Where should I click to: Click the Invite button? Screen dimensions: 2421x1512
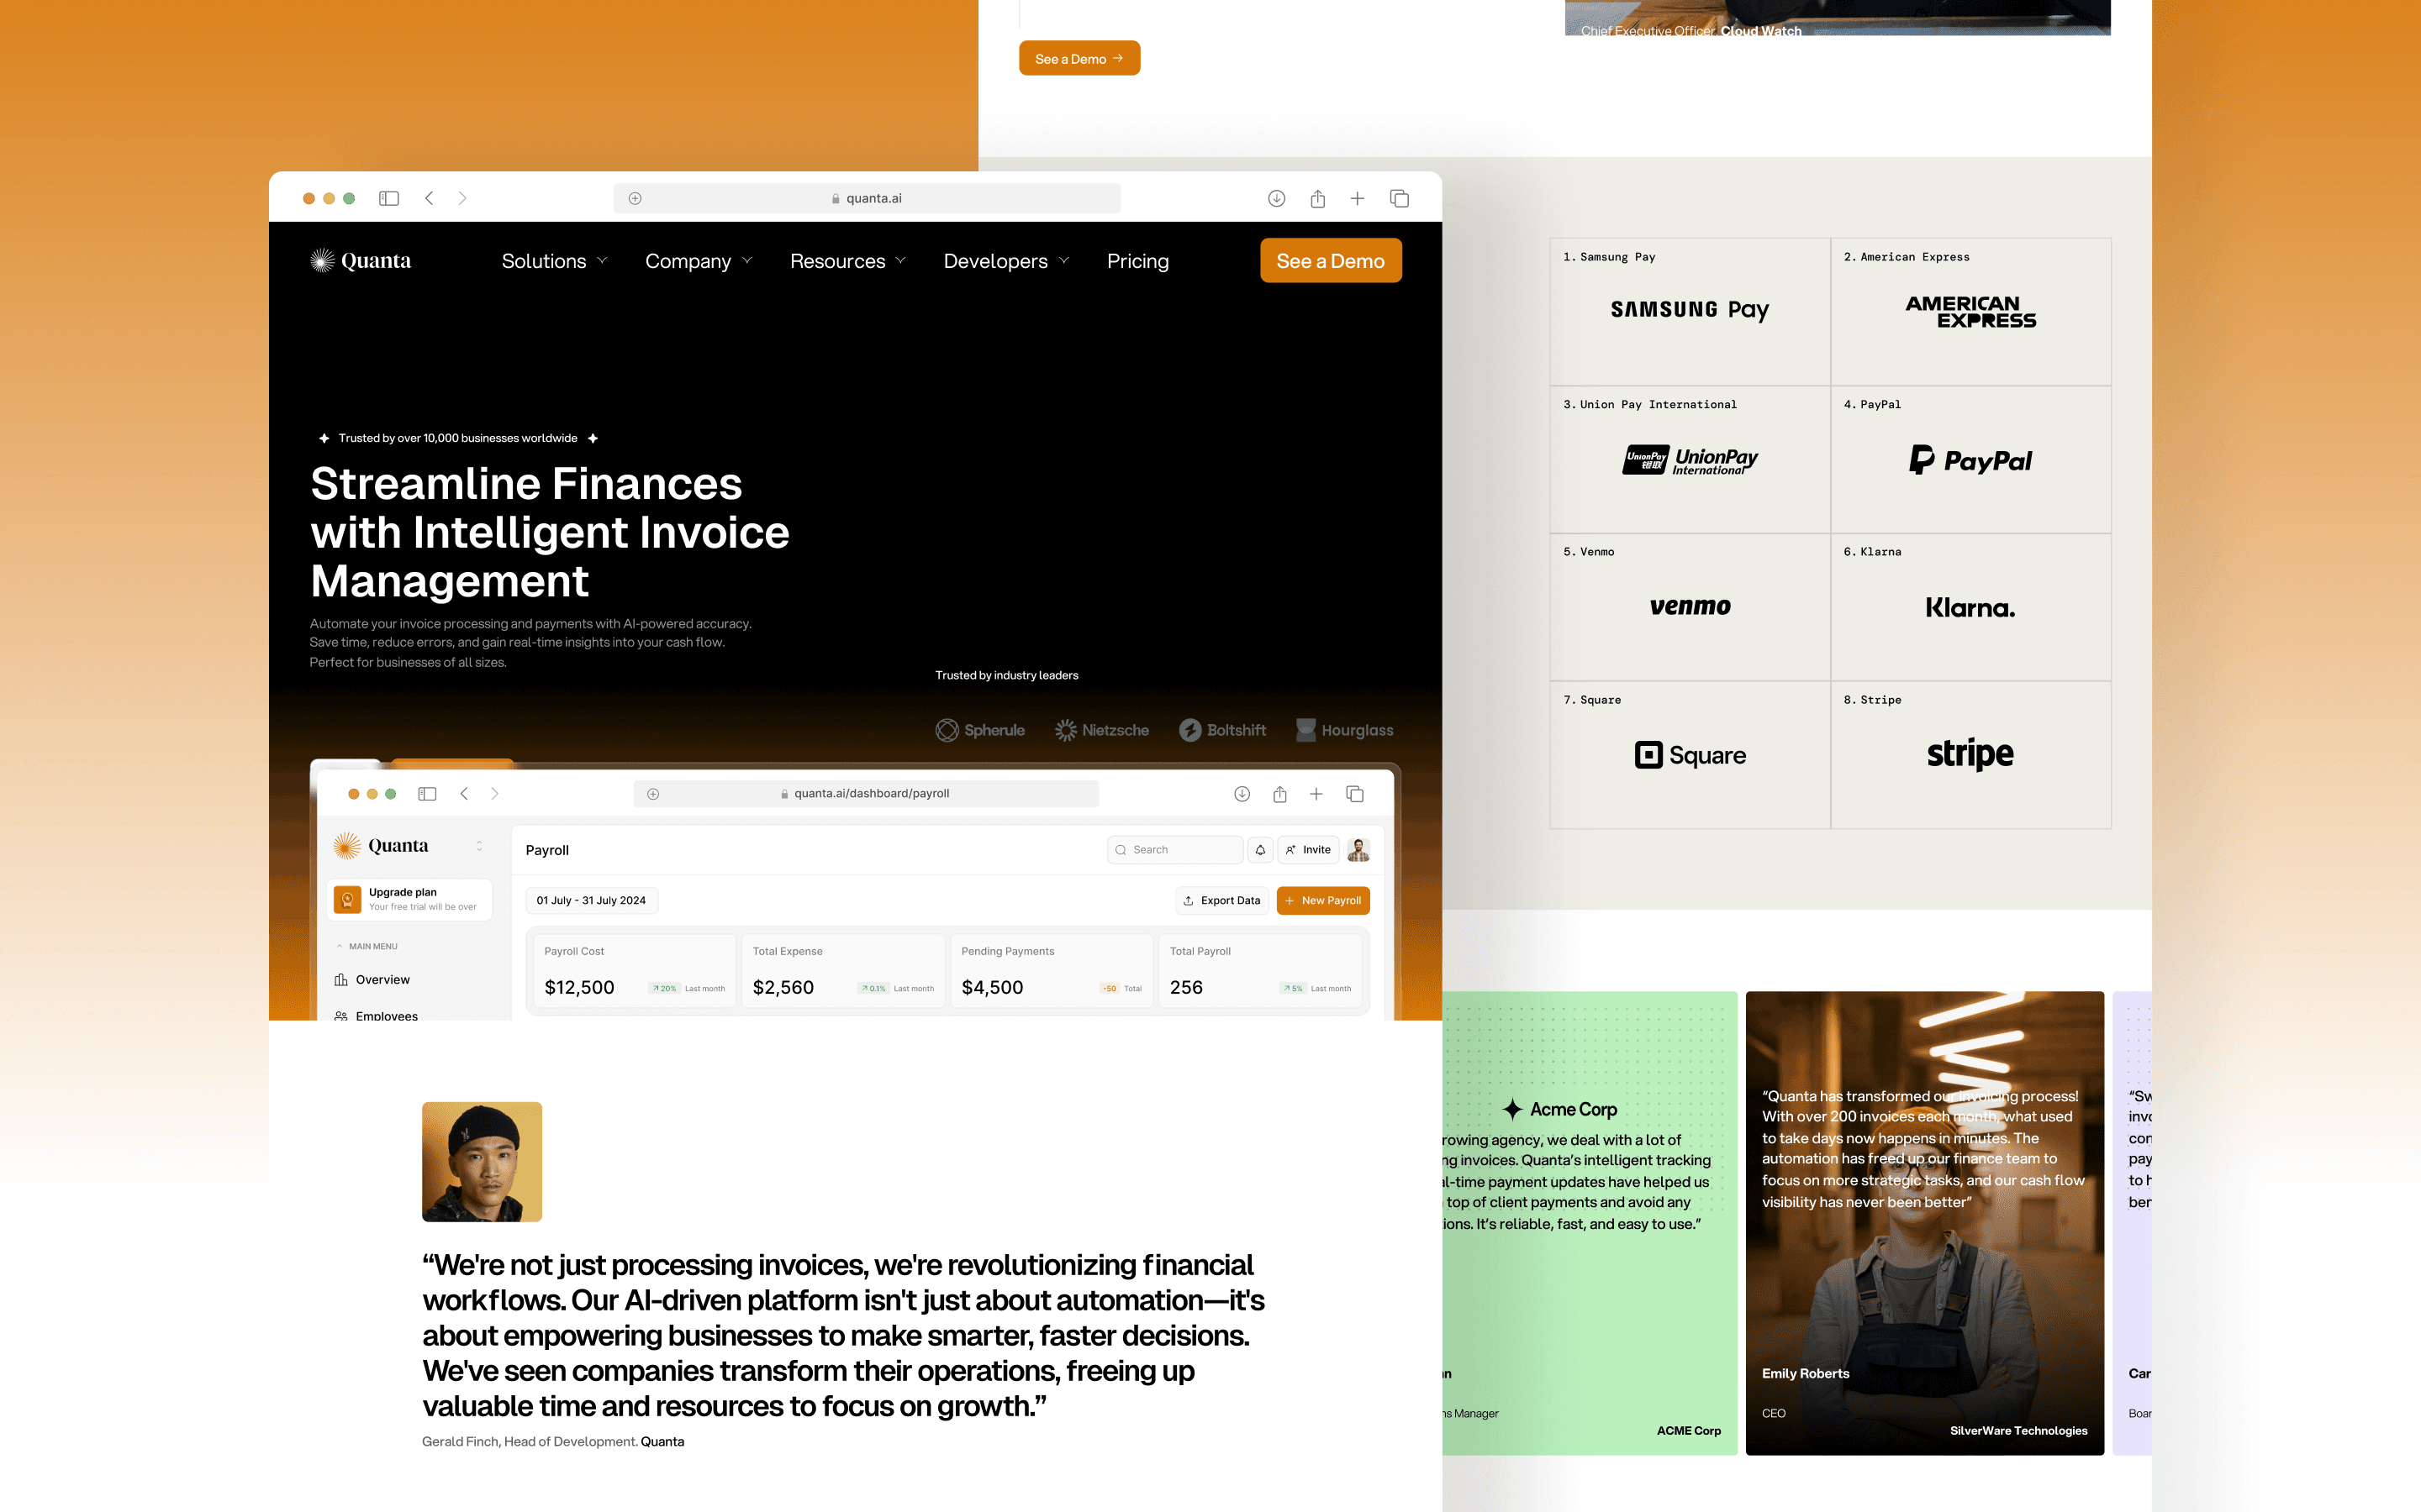click(1309, 849)
